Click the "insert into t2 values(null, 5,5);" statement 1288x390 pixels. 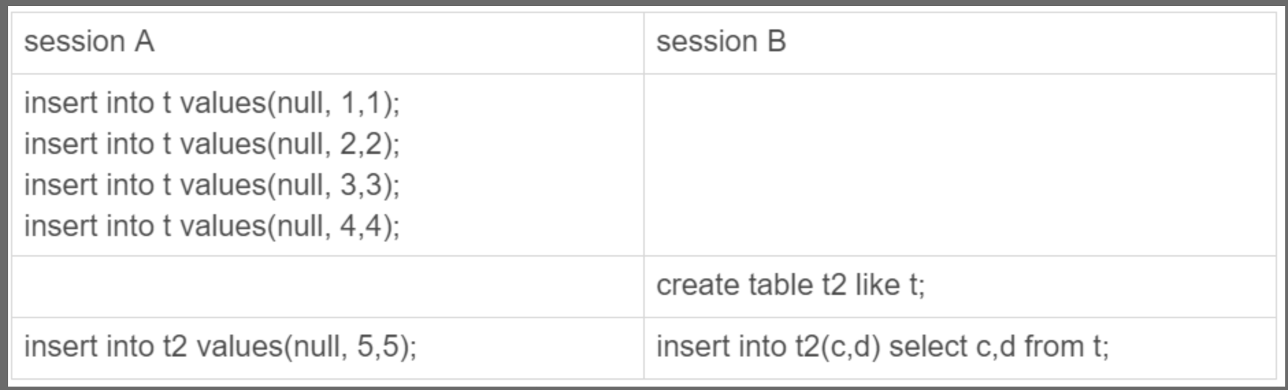220,347
